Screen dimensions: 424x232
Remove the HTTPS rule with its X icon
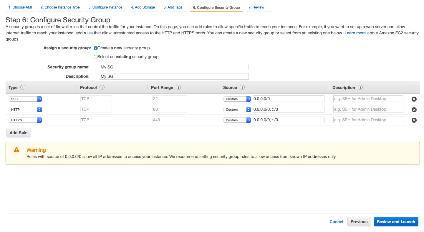pyautogui.click(x=414, y=120)
